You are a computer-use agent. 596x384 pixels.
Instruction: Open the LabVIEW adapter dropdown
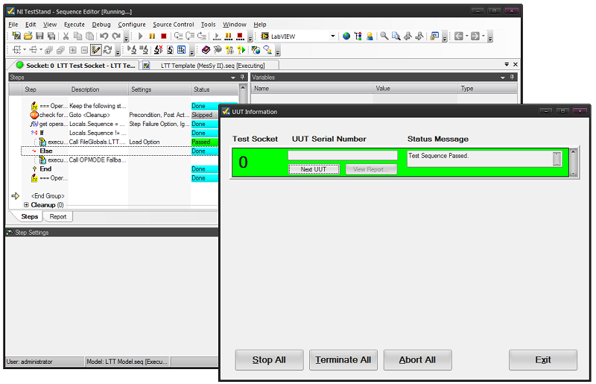tap(332, 36)
